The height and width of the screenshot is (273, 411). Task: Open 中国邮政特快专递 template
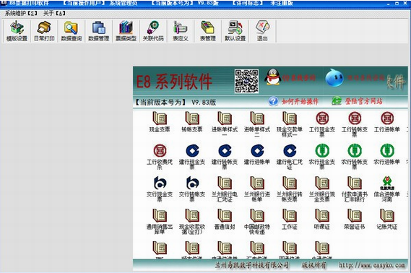tap(257, 222)
